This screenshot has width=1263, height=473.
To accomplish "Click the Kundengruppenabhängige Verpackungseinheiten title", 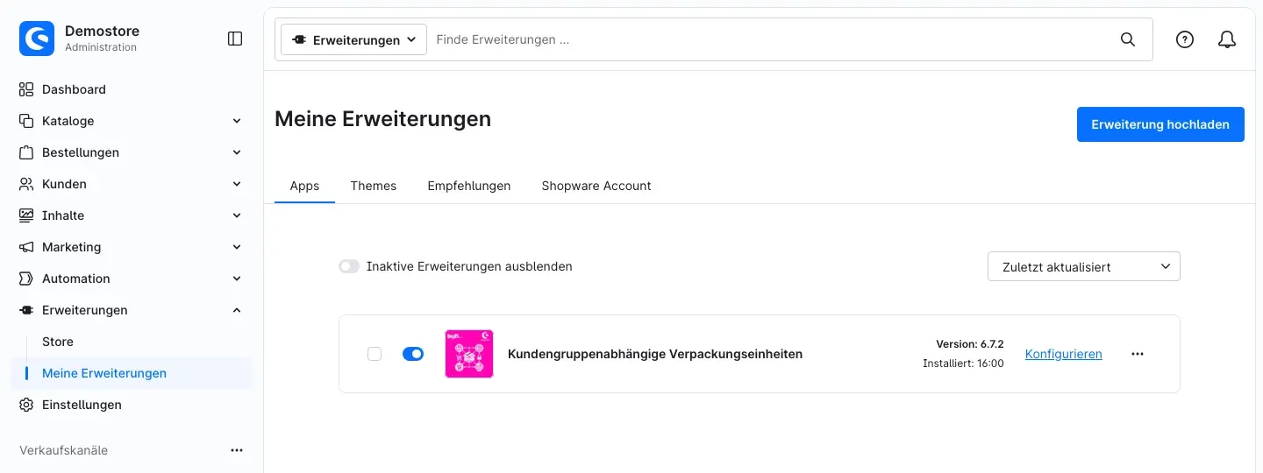I will click(655, 354).
